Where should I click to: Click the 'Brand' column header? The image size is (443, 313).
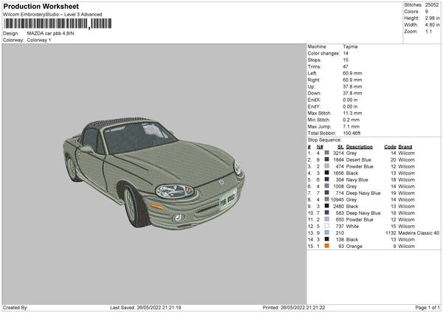[x=405, y=147]
